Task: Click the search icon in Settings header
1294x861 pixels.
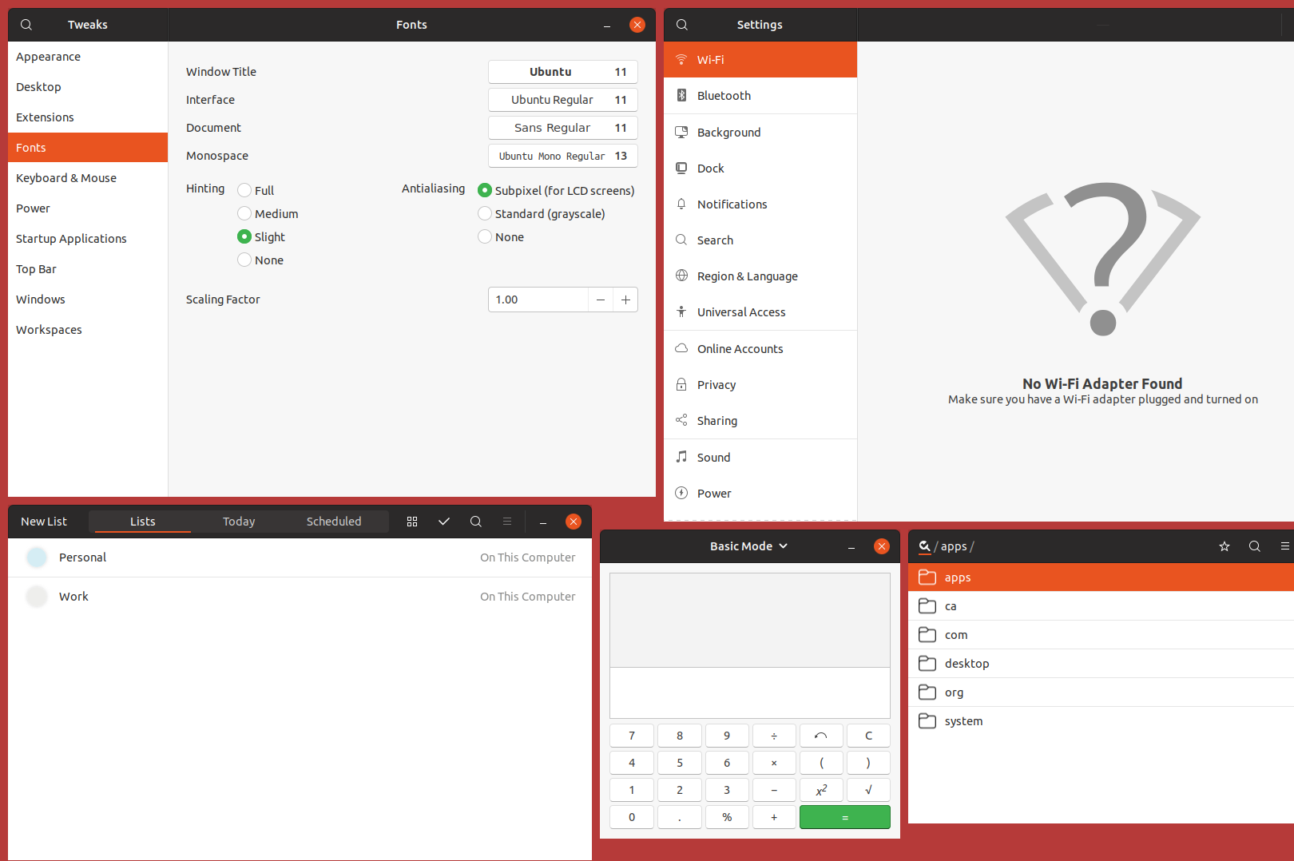Action: (x=682, y=25)
